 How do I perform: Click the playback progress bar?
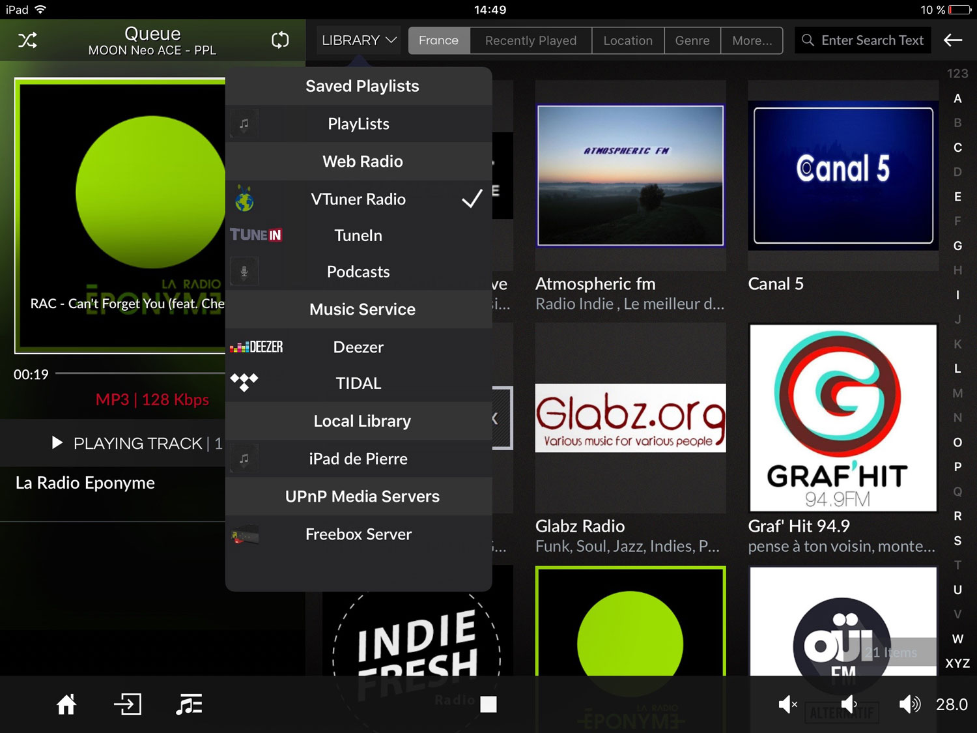pyautogui.click(x=140, y=373)
